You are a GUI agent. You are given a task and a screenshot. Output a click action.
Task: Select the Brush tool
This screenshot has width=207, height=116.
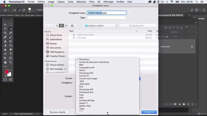[10, 37]
